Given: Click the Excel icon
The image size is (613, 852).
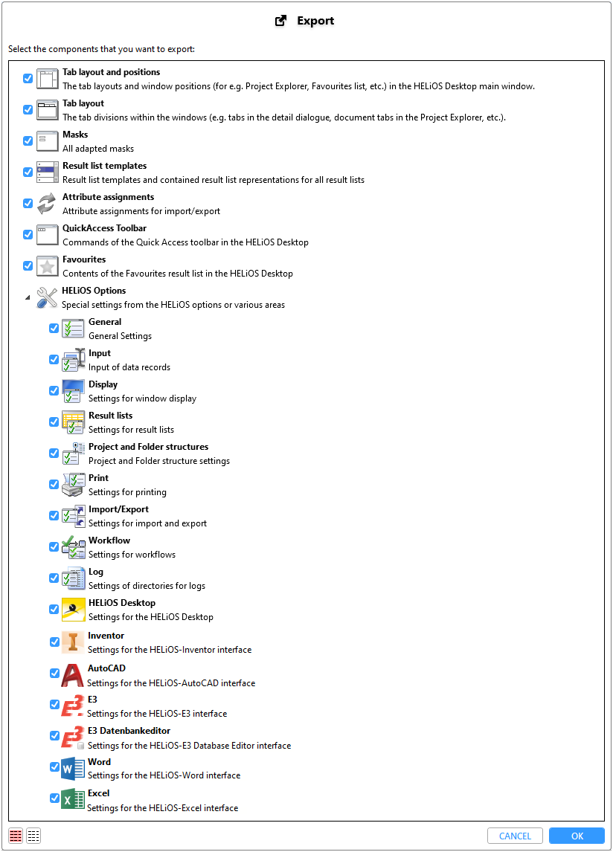Looking at the screenshot, I should pyautogui.click(x=72, y=800).
